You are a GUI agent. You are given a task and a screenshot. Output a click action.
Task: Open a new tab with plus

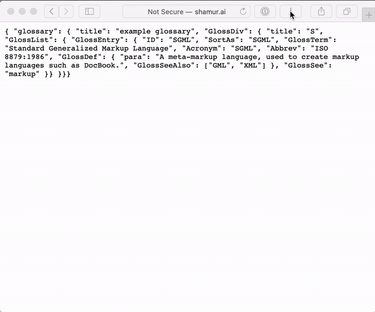[x=369, y=15]
